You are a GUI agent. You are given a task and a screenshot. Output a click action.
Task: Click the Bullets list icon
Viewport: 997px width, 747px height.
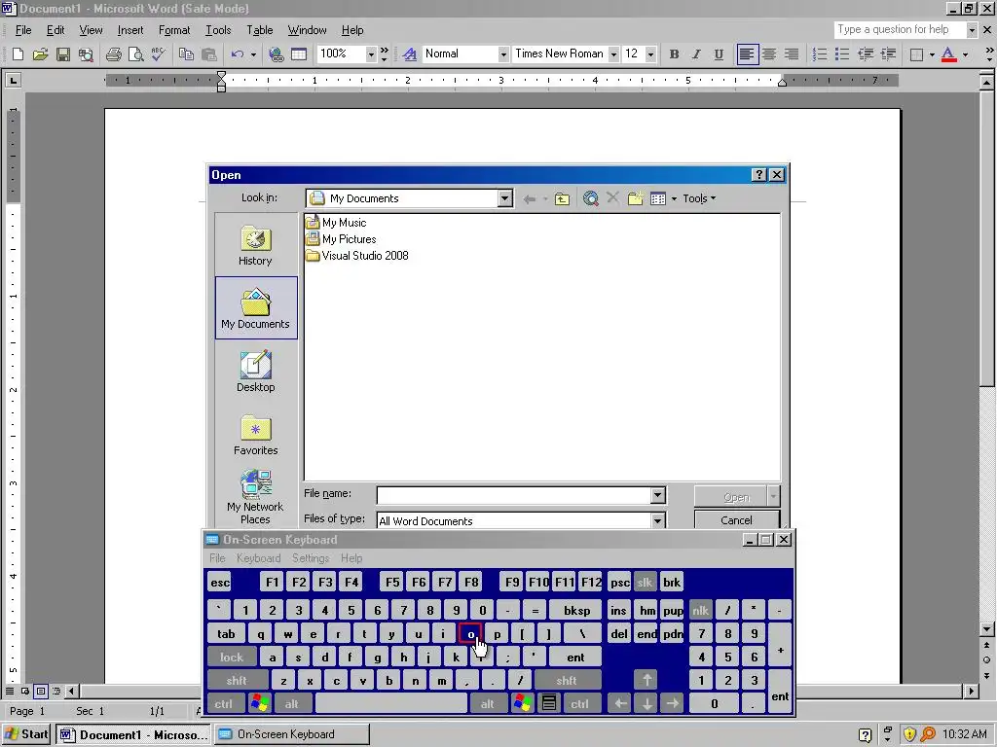click(842, 54)
